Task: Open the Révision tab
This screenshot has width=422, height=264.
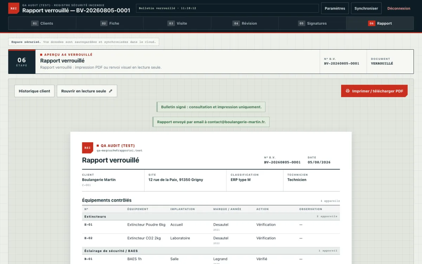Action: pyautogui.click(x=245, y=23)
